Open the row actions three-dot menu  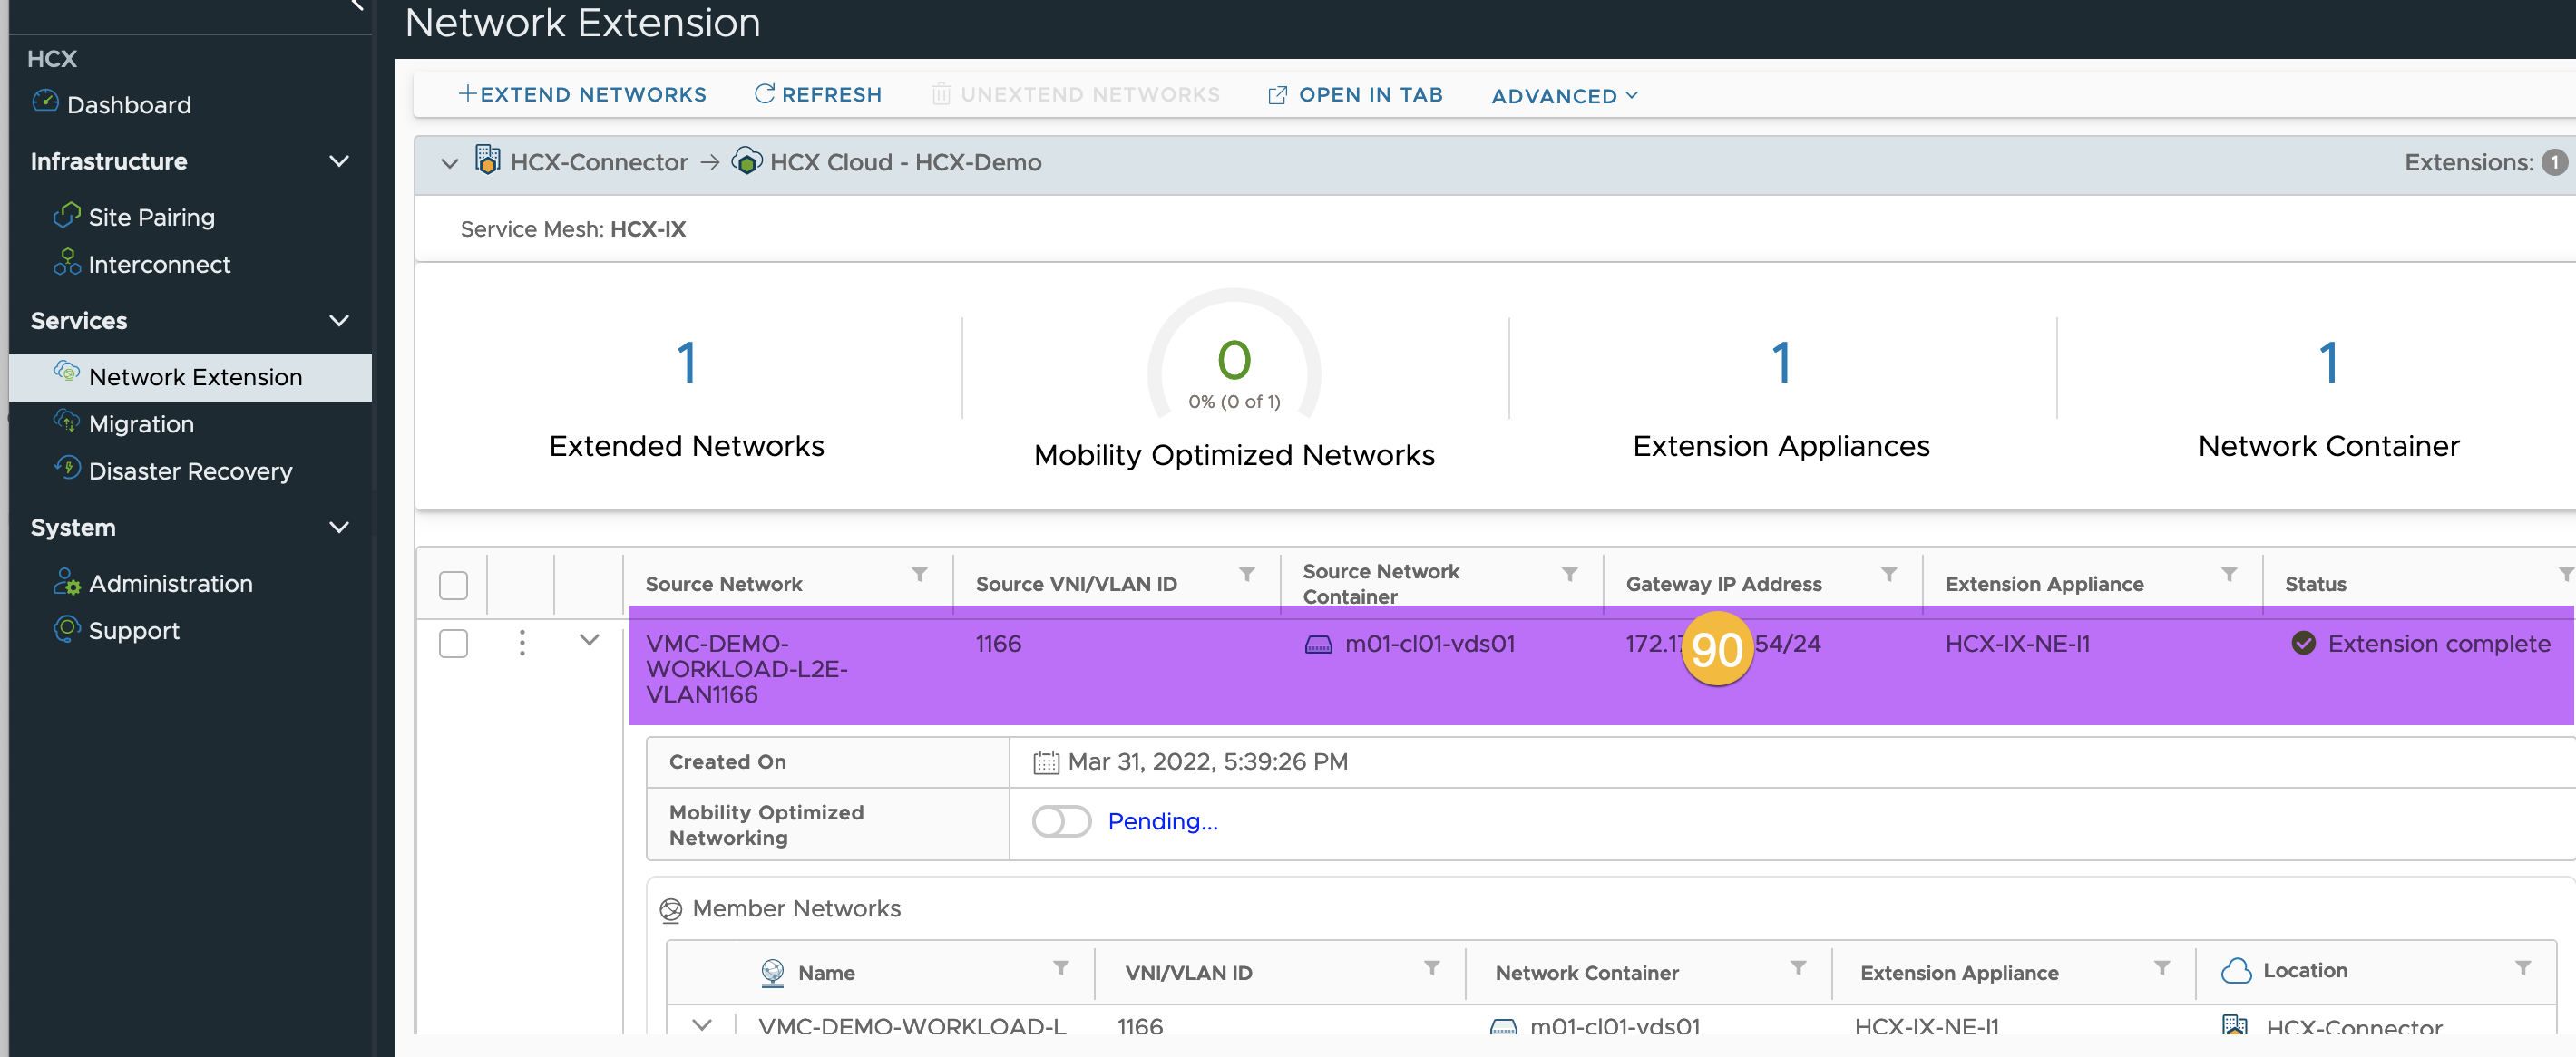[x=522, y=643]
